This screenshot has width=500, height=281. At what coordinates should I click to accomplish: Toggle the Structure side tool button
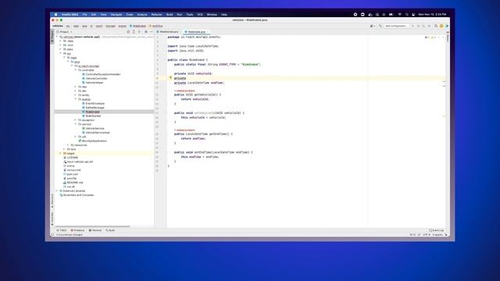click(x=52, y=201)
